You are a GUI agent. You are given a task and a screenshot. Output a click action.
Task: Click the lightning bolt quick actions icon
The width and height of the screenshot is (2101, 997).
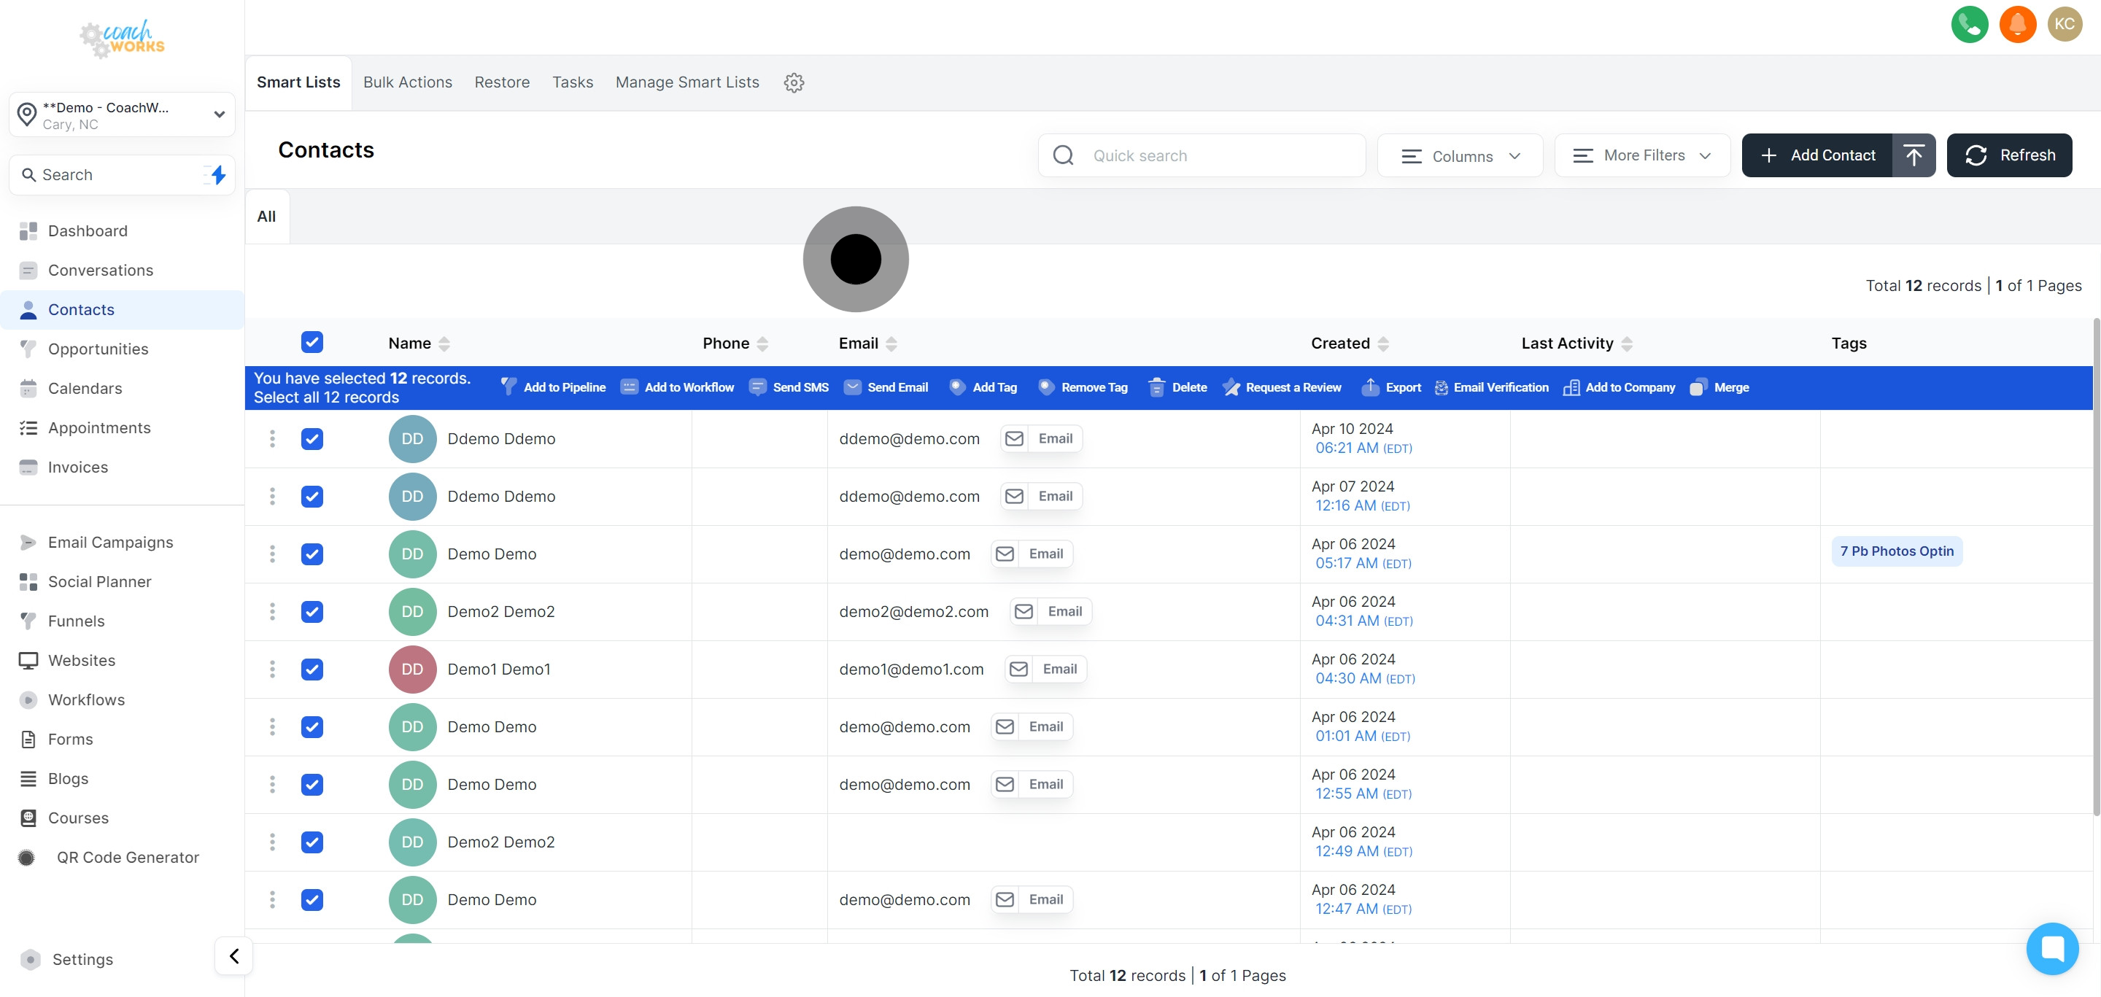pos(218,174)
